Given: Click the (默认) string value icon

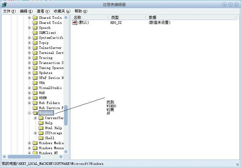Looking at the screenshot, I should [75, 23].
